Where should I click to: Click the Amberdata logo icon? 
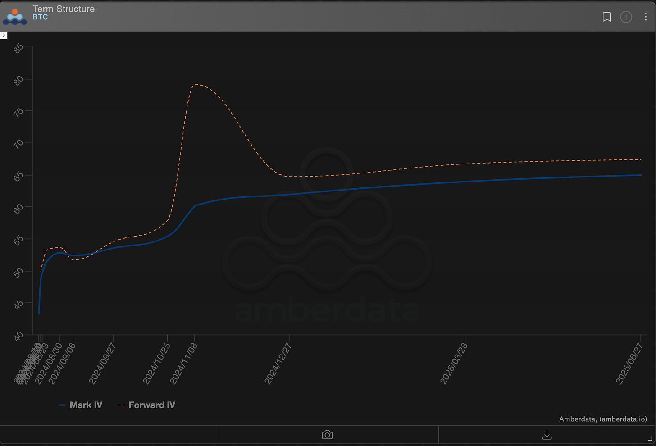pyautogui.click(x=15, y=17)
